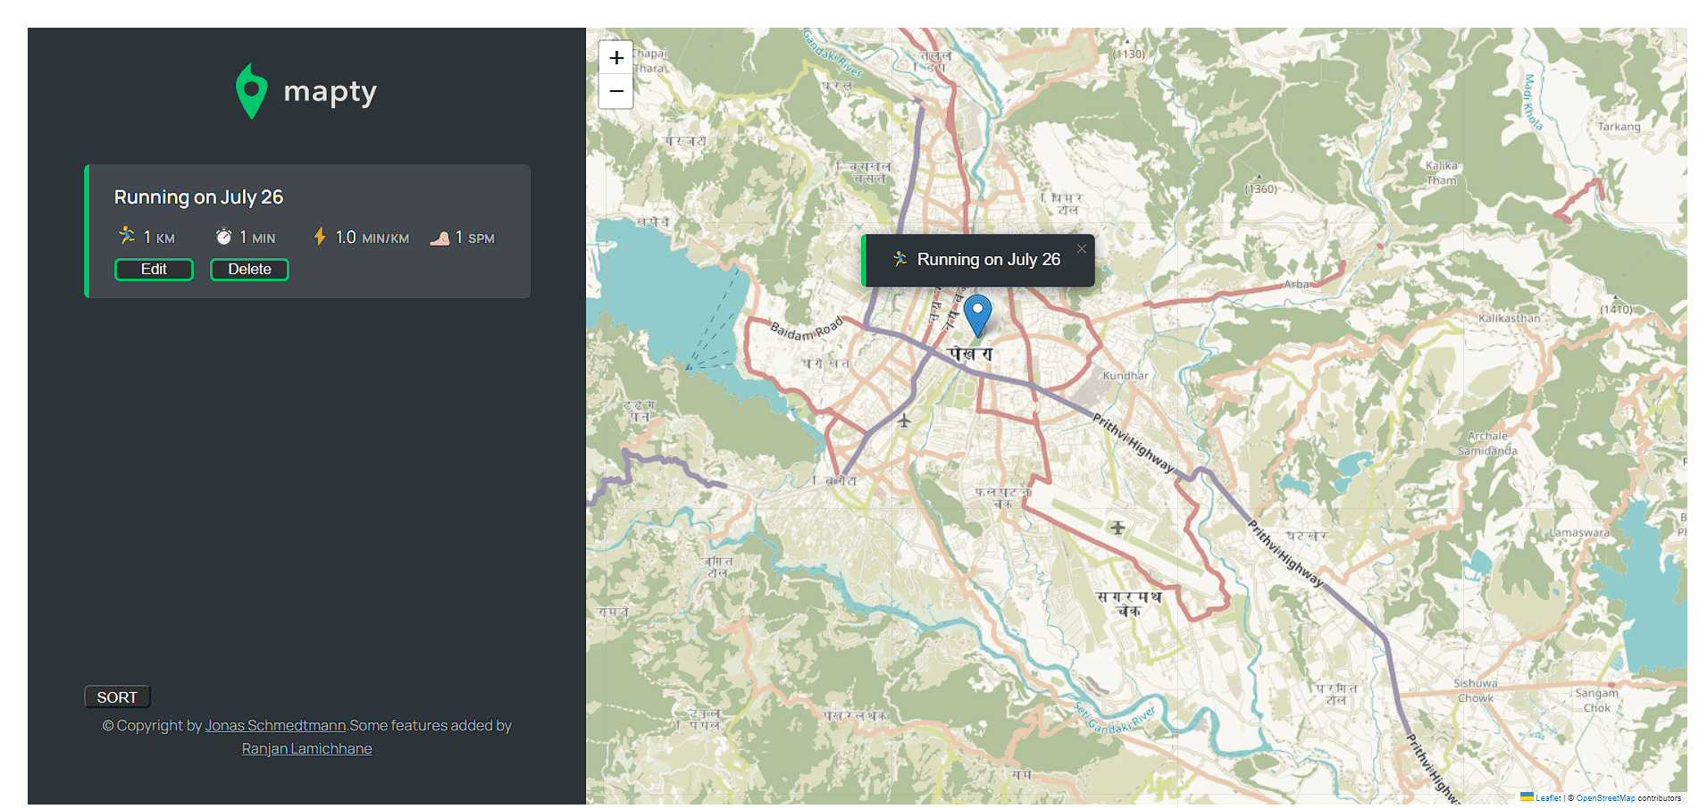Image resolution: width=1699 pixels, height=809 pixels.
Task: Click the stopwatch duration icon
Action: click(223, 237)
